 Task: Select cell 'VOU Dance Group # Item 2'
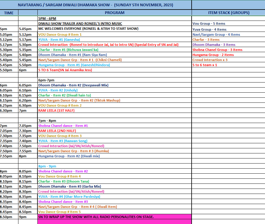[115, 105]
